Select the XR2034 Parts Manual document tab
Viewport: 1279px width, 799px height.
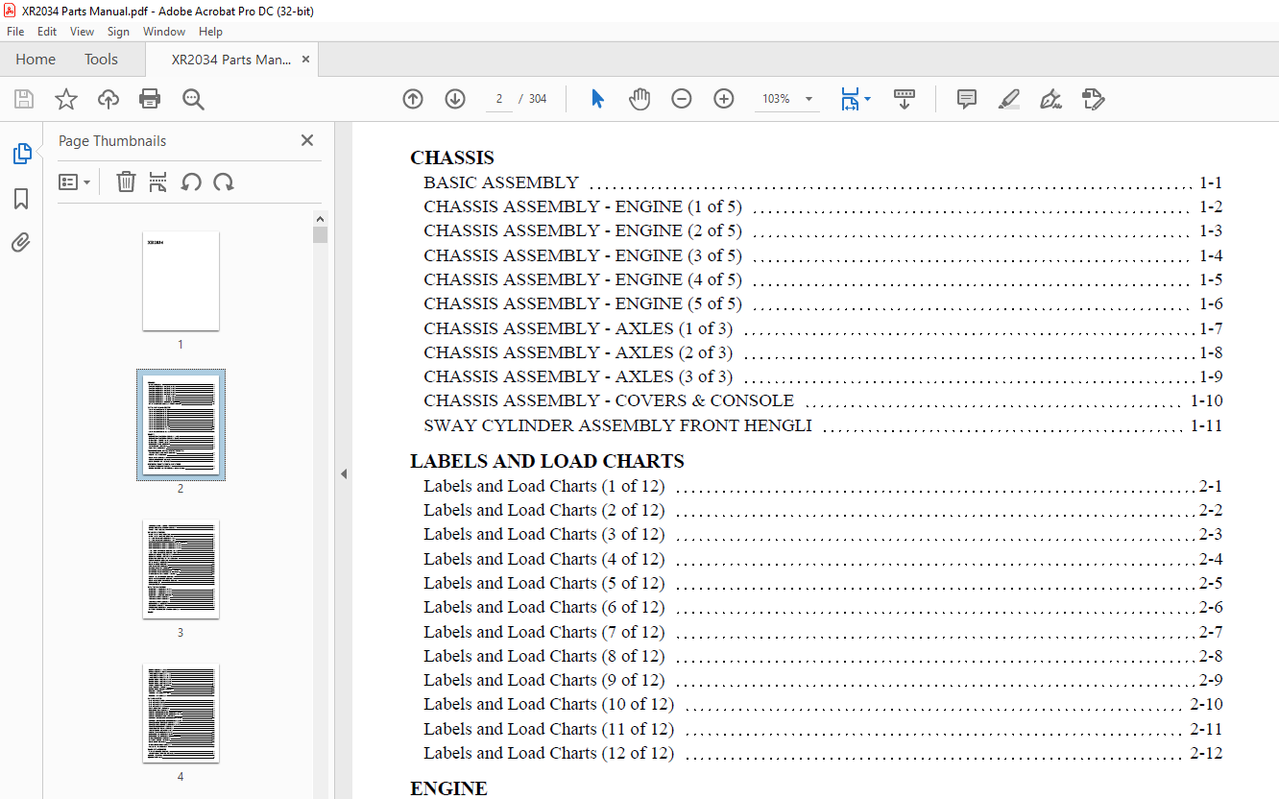click(231, 60)
